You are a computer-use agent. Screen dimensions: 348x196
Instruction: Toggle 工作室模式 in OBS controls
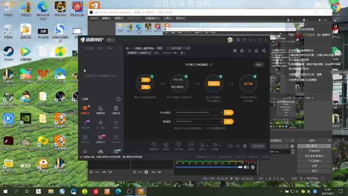click(314, 161)
